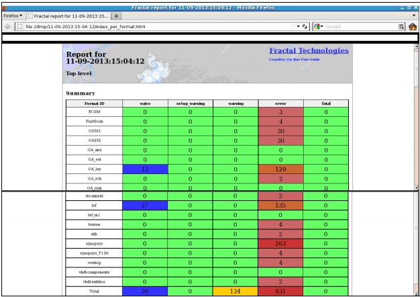
Task: Click the '4' error cell for FastScan
Action: (280, 121)
